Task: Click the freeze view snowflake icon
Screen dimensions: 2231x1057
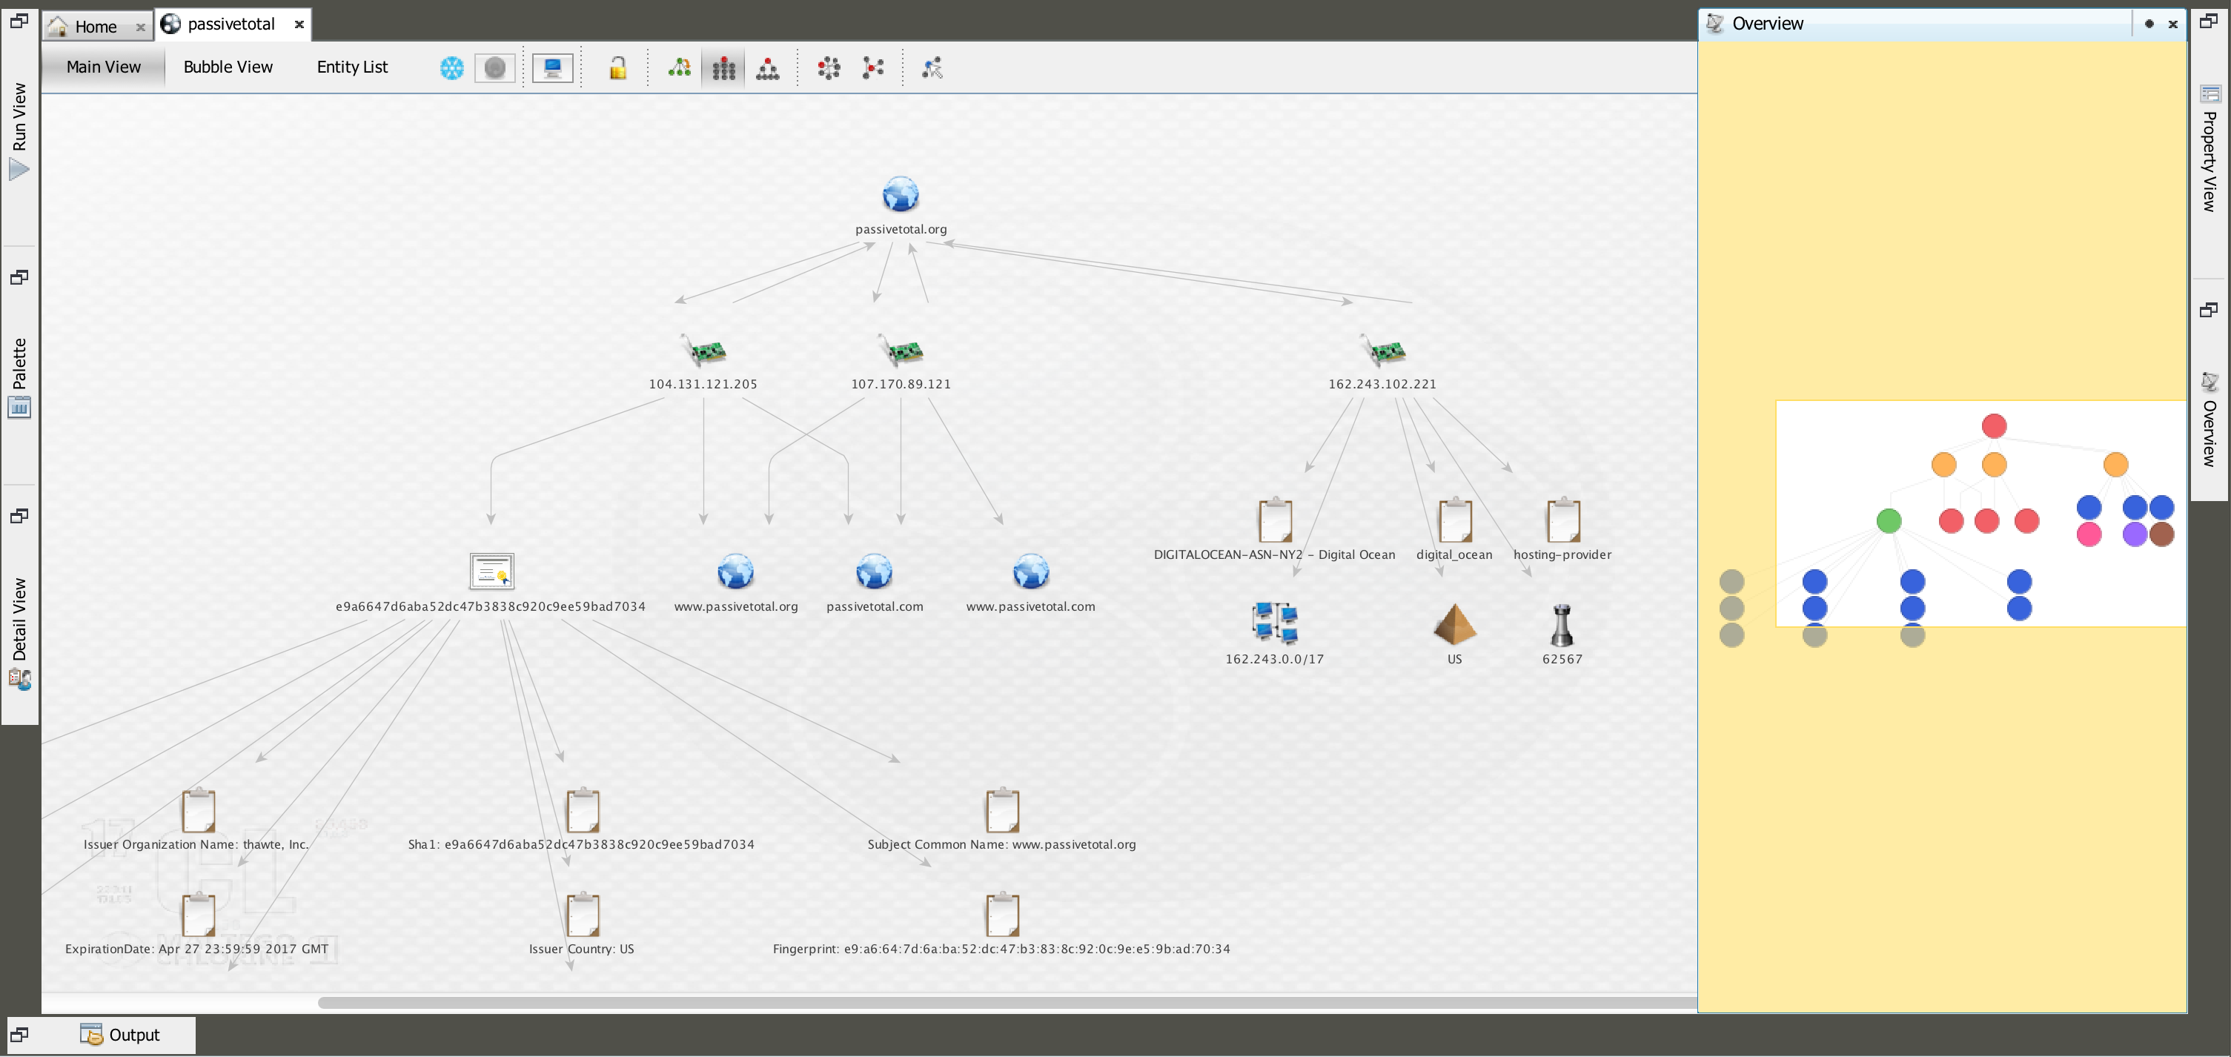Action: pyautogui.click(x=452, y=67)
